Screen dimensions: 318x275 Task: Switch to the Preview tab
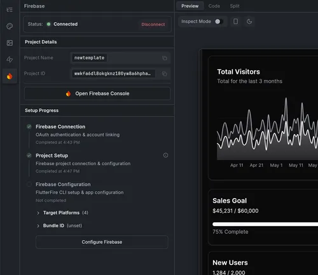coord(190,6)
